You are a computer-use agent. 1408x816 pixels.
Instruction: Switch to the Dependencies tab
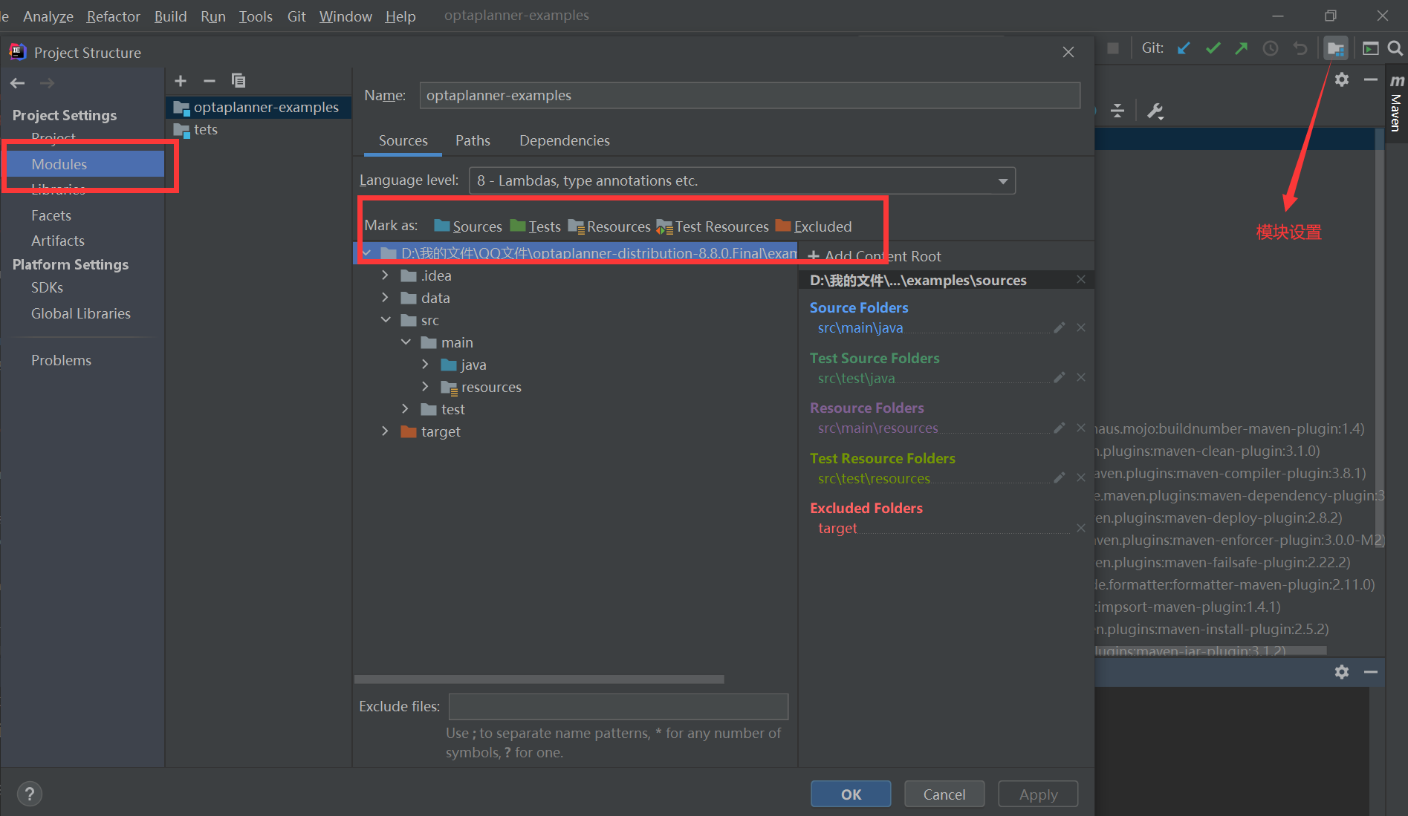564,140
